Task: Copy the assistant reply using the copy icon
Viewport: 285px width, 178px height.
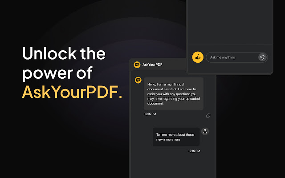Action: pos(208,116)
